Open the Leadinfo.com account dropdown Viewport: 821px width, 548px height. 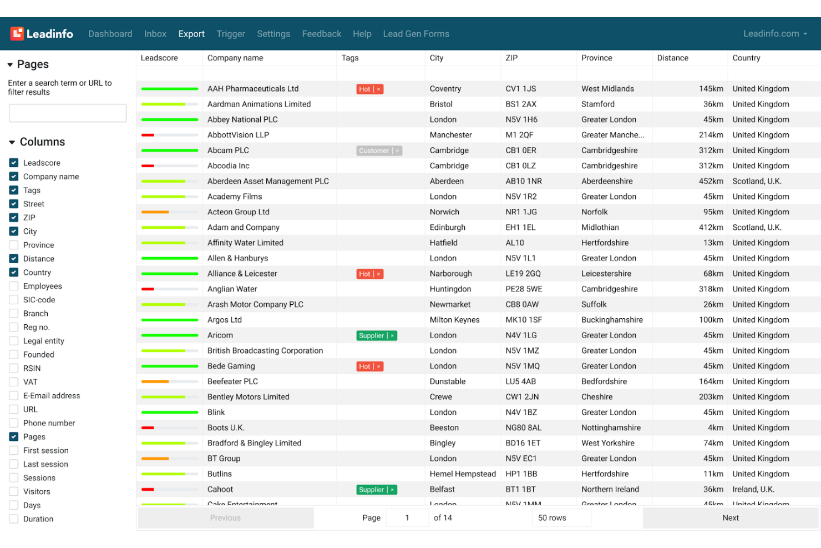tap(775, 34)
